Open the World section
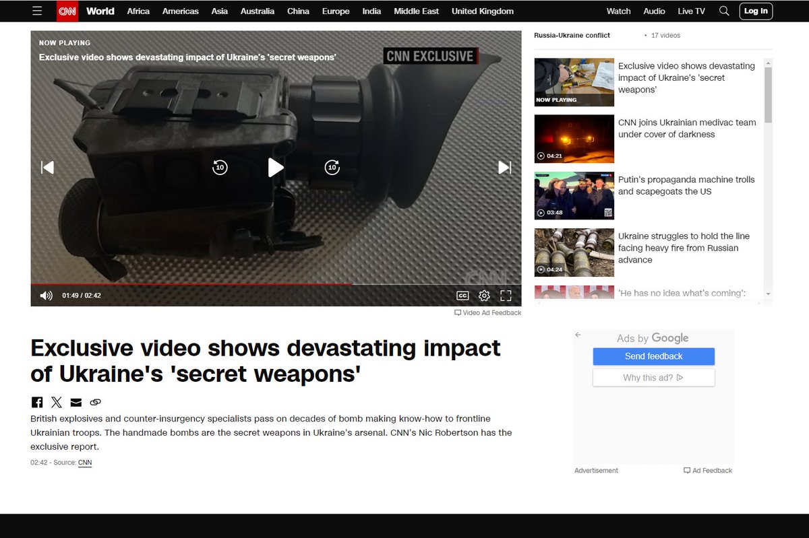This screenshot has width=809, height=538. (x=100, y=11)
